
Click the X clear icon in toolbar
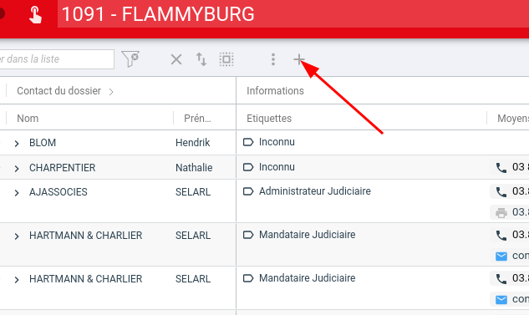[x=176, y=59]
